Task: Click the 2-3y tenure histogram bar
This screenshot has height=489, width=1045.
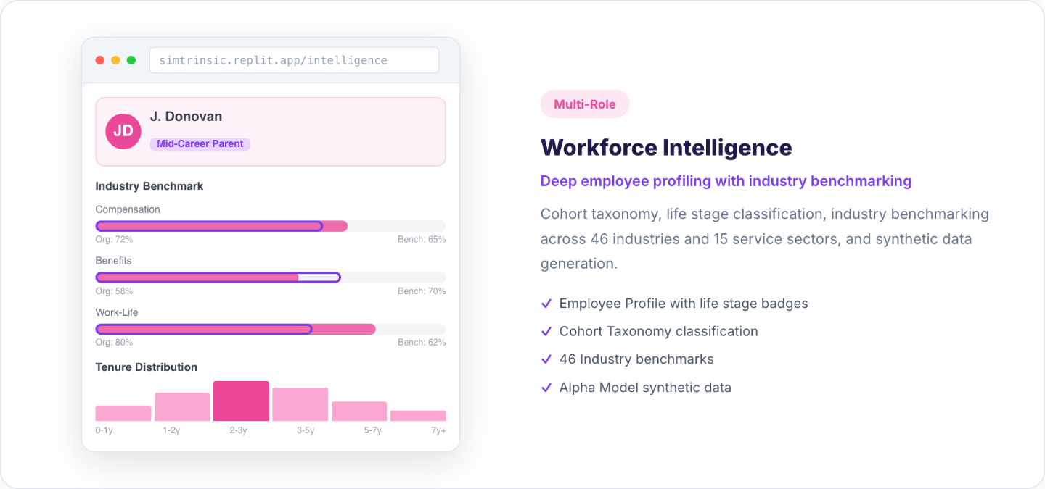Action: coord(241,398)
